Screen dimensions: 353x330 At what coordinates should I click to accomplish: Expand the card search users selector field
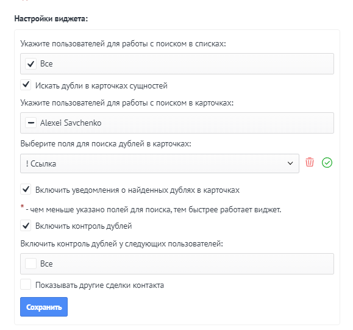(x=177, y=123)
